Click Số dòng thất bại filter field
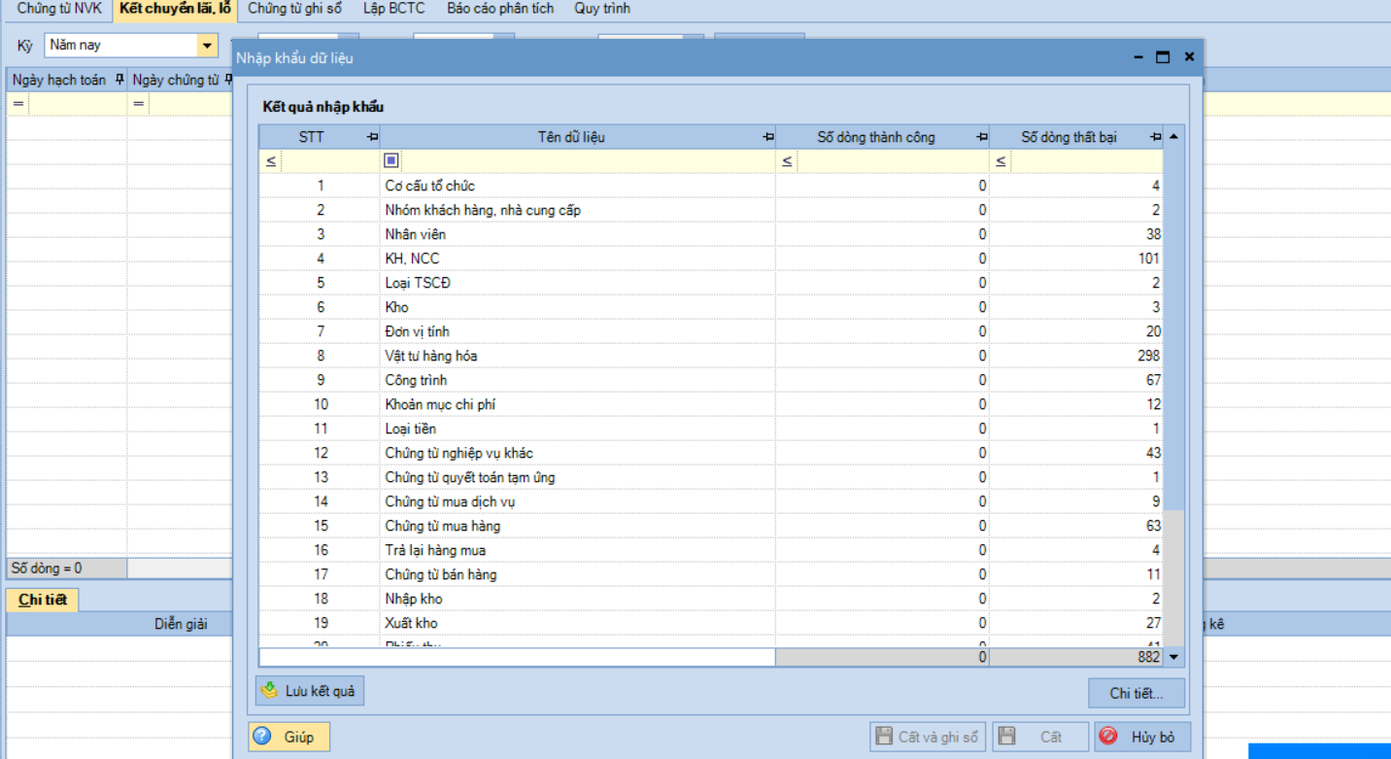This screenshot has width=1391, height=759. 1086,161
